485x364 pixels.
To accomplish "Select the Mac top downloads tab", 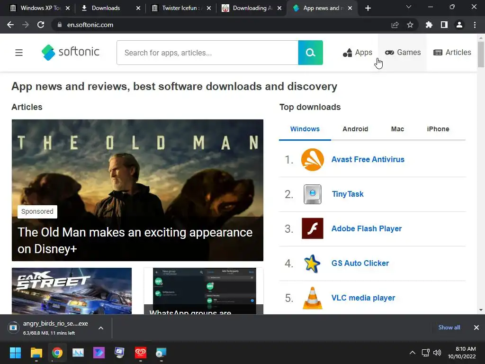I will coord(397,129).
